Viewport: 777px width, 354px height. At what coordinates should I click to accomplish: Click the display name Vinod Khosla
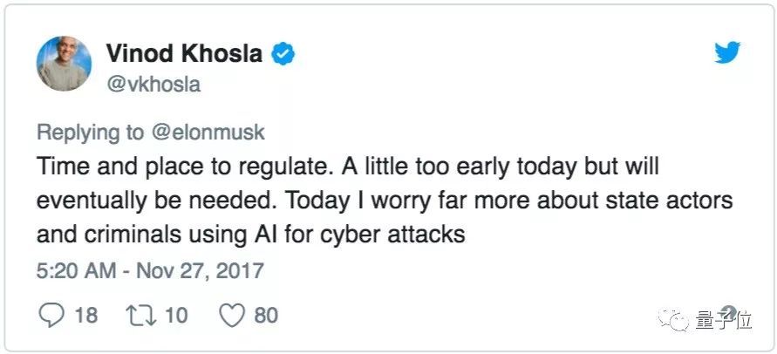[183, 54]
